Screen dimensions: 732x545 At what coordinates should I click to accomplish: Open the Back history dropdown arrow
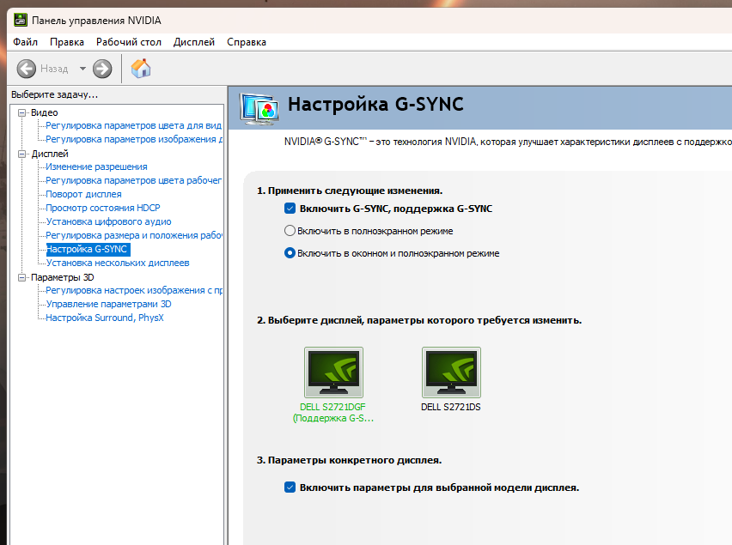[x=82, y=69]
